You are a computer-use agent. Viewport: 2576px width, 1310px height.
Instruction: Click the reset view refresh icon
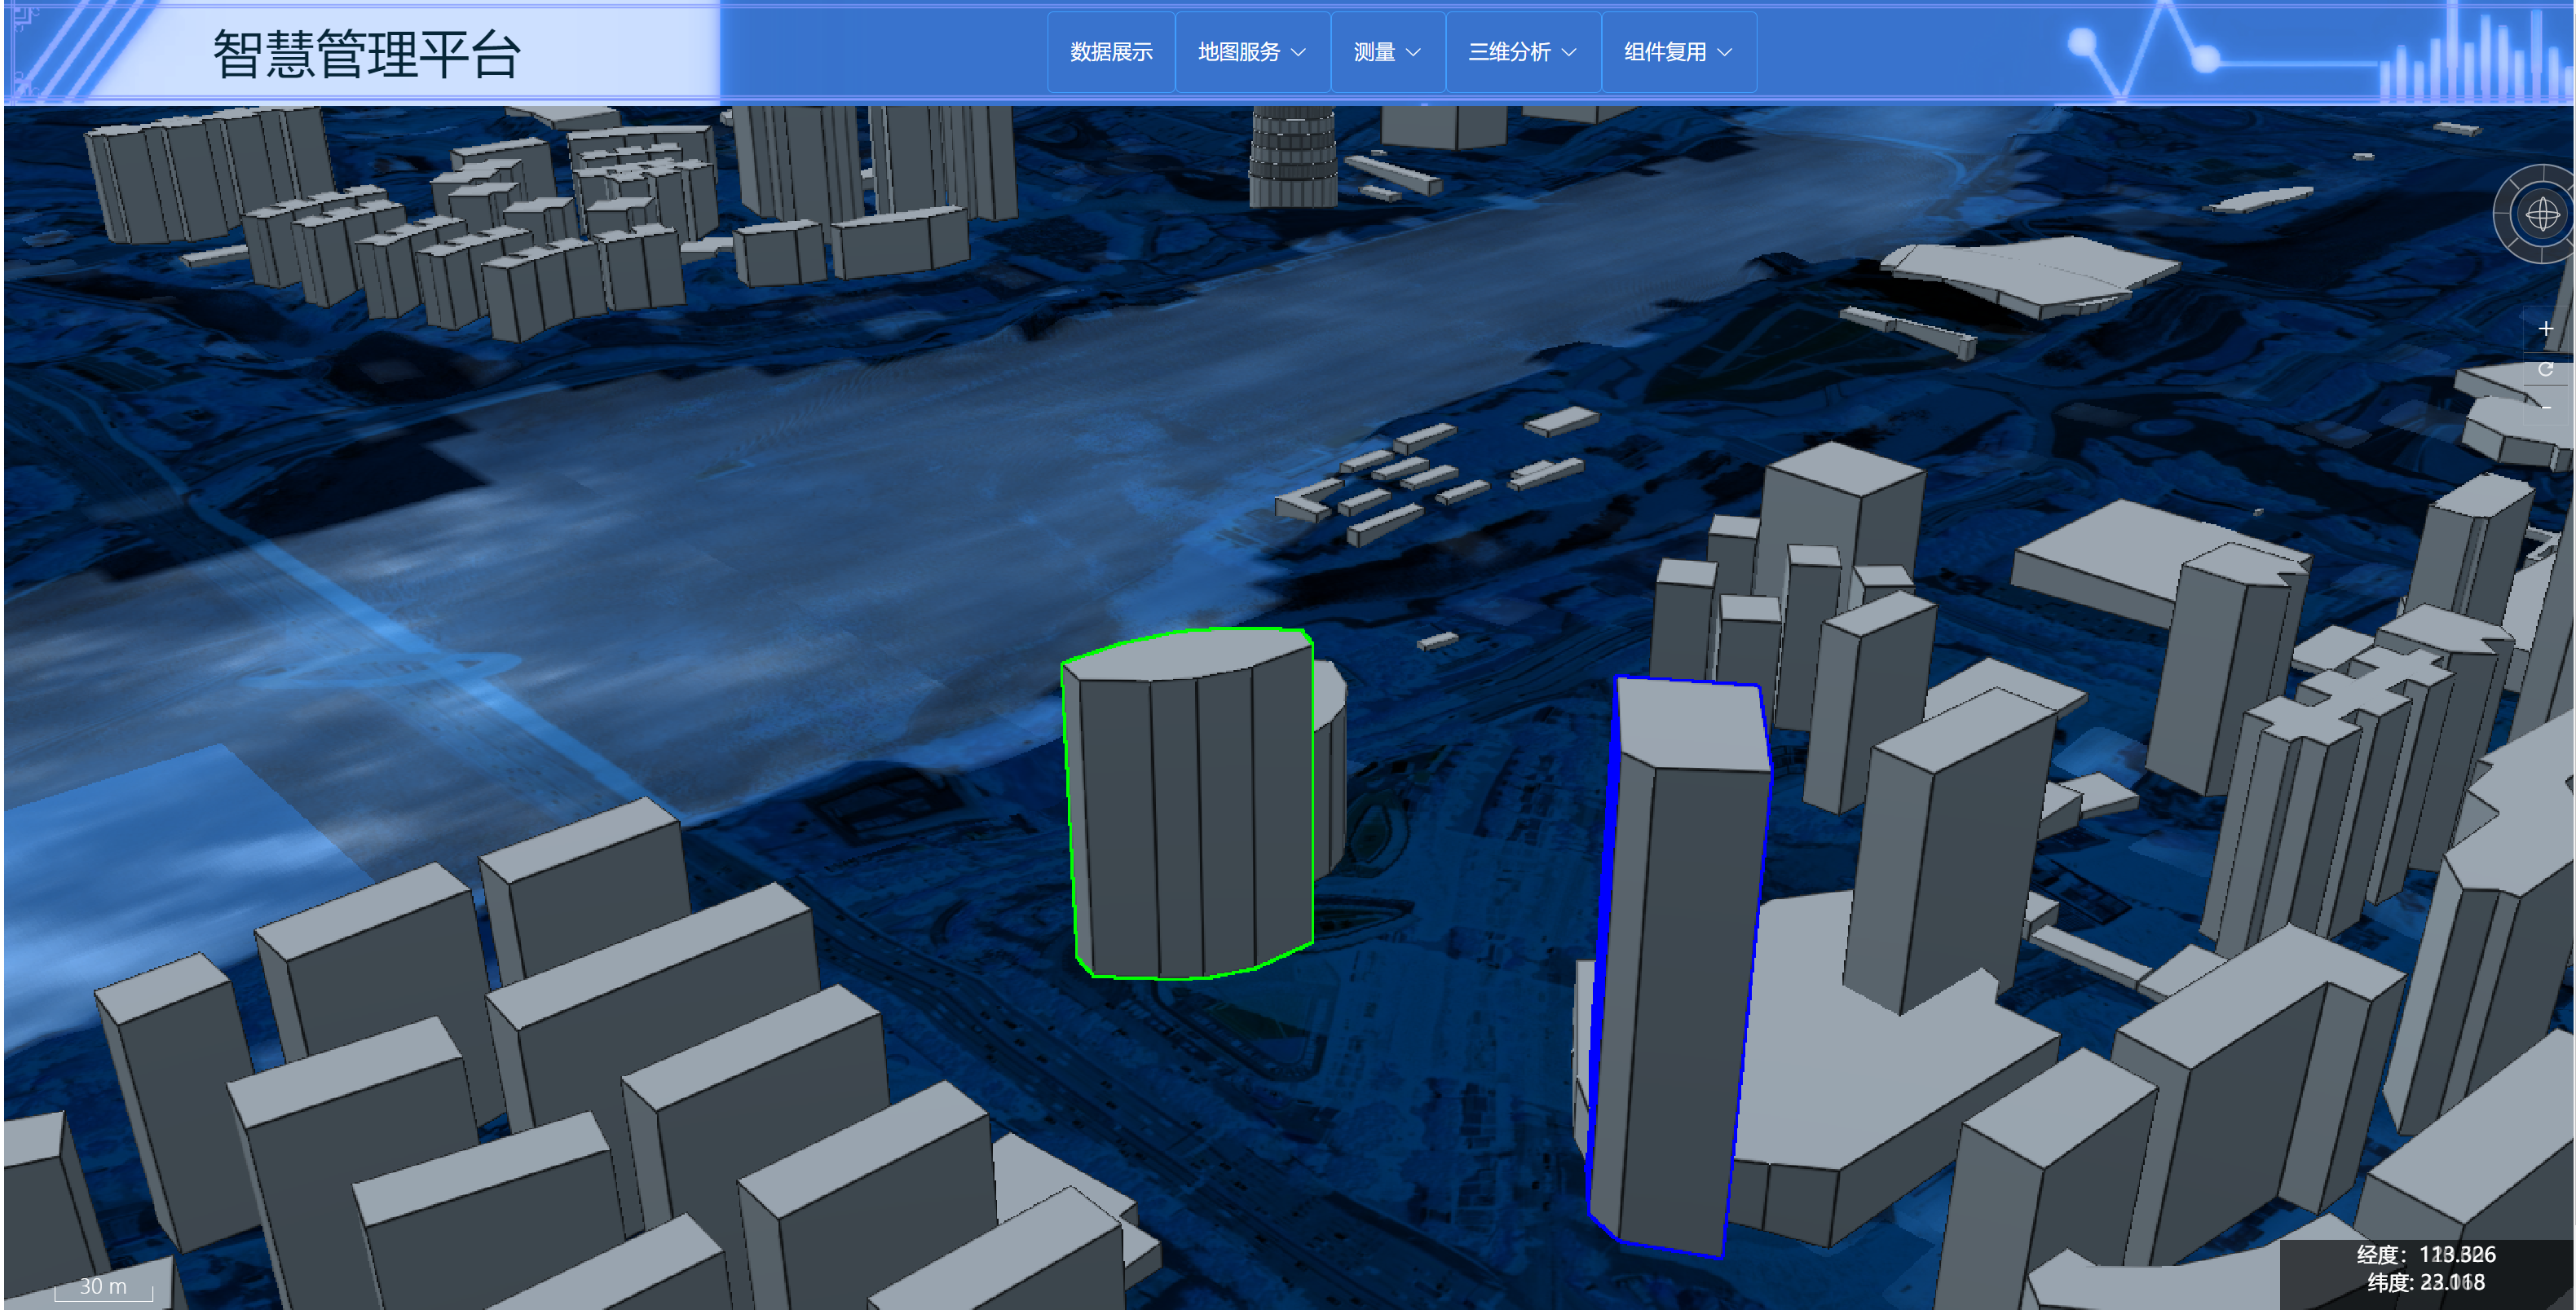pyautogui.click(x=2545, y=369)
